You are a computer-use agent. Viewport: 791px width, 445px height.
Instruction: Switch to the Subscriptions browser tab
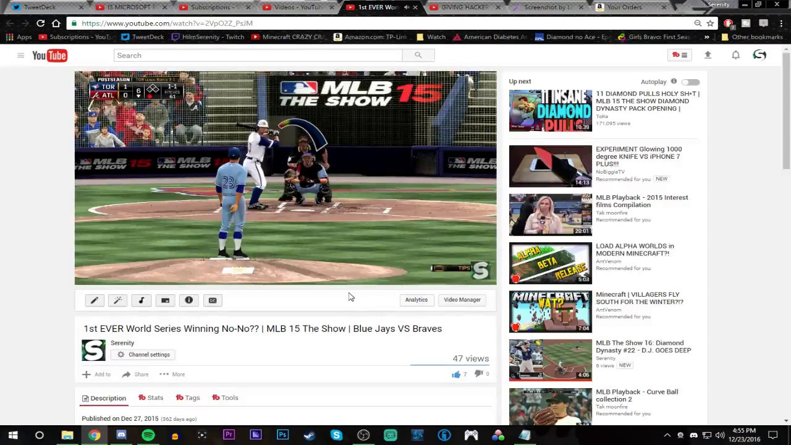[x=209, y=7]
